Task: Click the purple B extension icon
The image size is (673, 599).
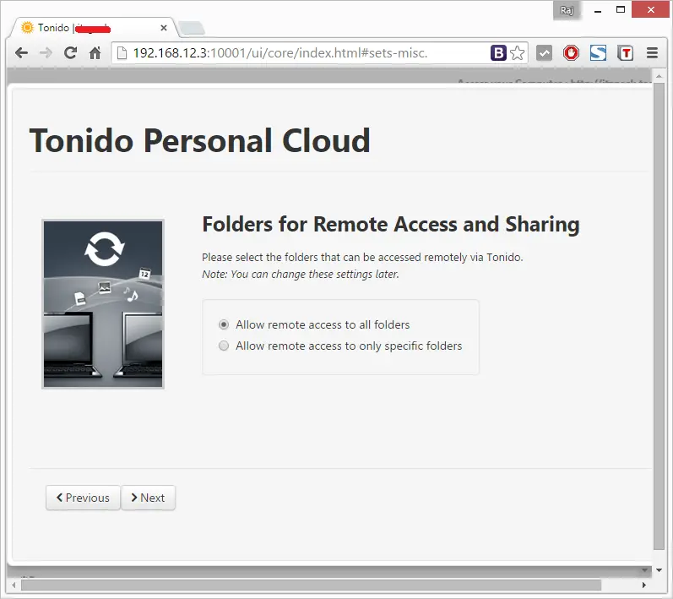Action: (498, 53)
